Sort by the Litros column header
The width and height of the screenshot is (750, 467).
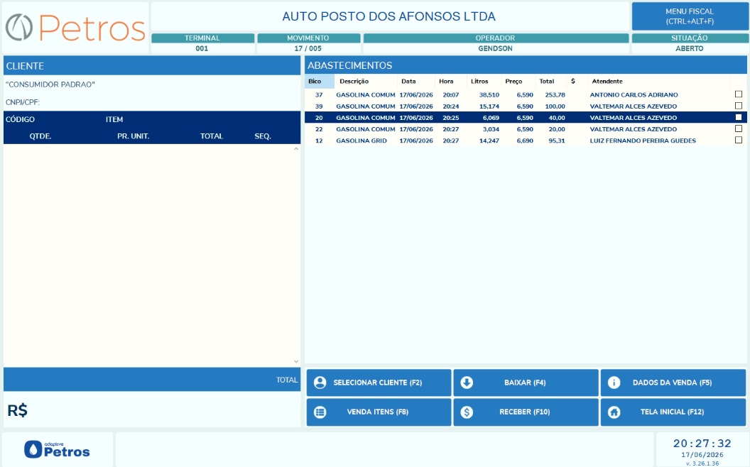click(x=484, y=81)
